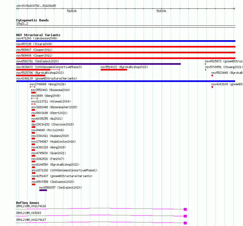The image size is (243, 226).
Task: Open dgv2923n152 (Chaisson2019) label
Action: pos(53,124)
